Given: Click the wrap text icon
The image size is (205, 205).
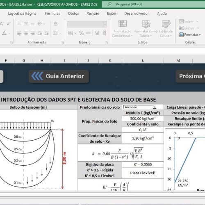Looking at the screenshot, I should pyautogui.click(x=55, y=24).
